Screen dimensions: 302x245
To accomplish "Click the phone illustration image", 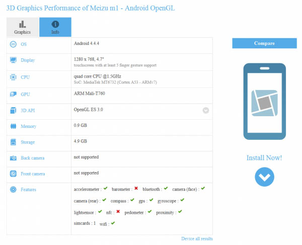I will click(264, 102).
